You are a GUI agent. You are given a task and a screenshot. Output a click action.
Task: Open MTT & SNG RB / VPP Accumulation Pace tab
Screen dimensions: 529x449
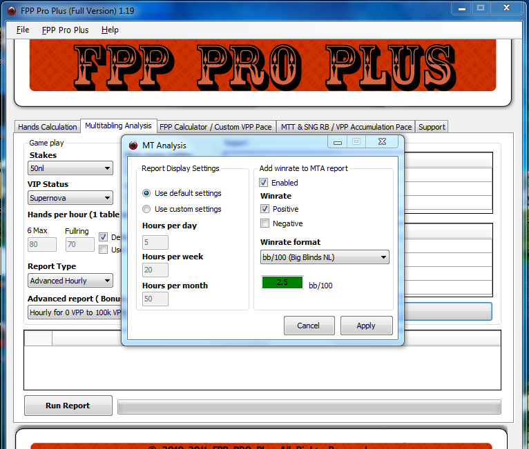[346, 127]
